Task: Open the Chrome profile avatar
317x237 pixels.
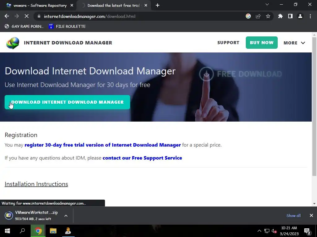Action: click(x=300, y=16)
